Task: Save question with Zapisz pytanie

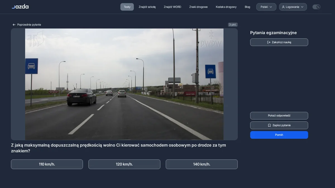Action: tap(279, 125)
